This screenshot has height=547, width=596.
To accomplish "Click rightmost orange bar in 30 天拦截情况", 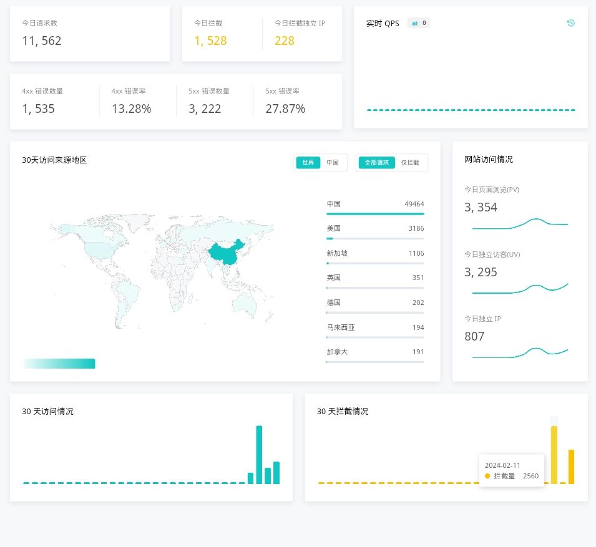I will point(571,467).
